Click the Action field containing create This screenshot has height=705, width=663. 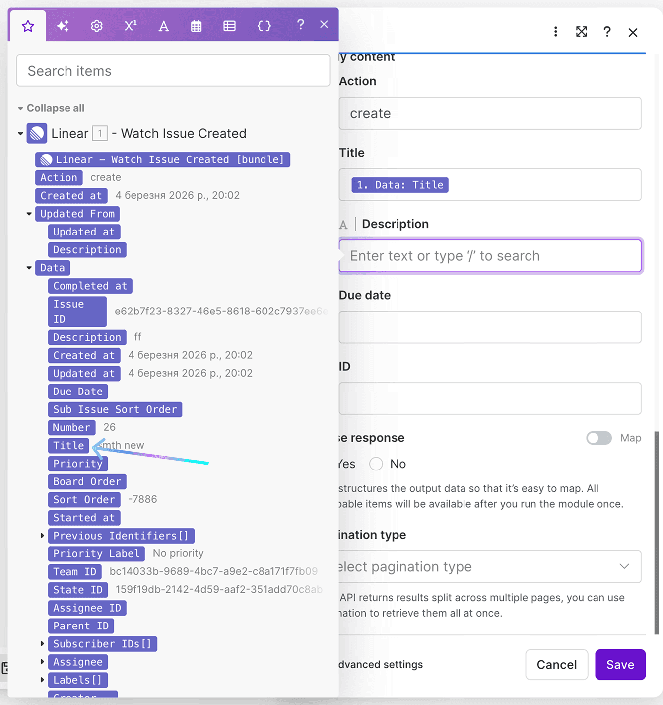coord(490,113)
